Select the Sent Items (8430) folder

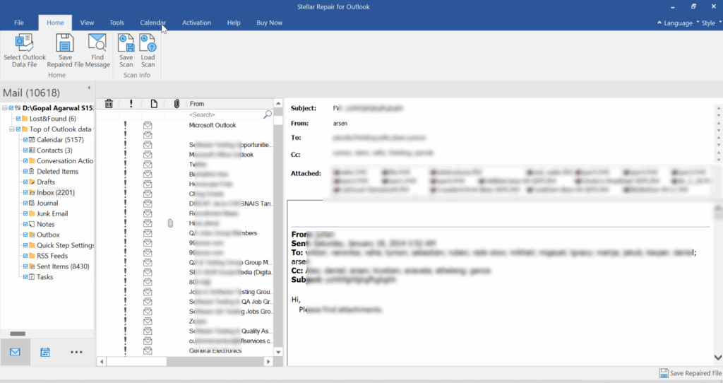(x=63, y=266)
